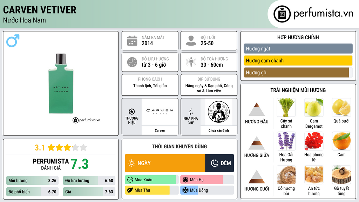Image resolution: width=359 pixels, height=202 pixels.
Task: Click the 30 - 60cm sillage value
Action: [x=212, y=65]
